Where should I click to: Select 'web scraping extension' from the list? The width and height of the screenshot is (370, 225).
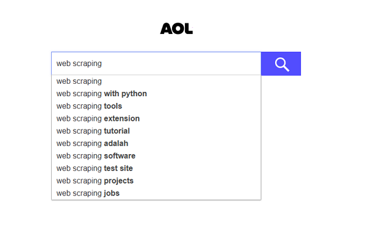point(156,118)
